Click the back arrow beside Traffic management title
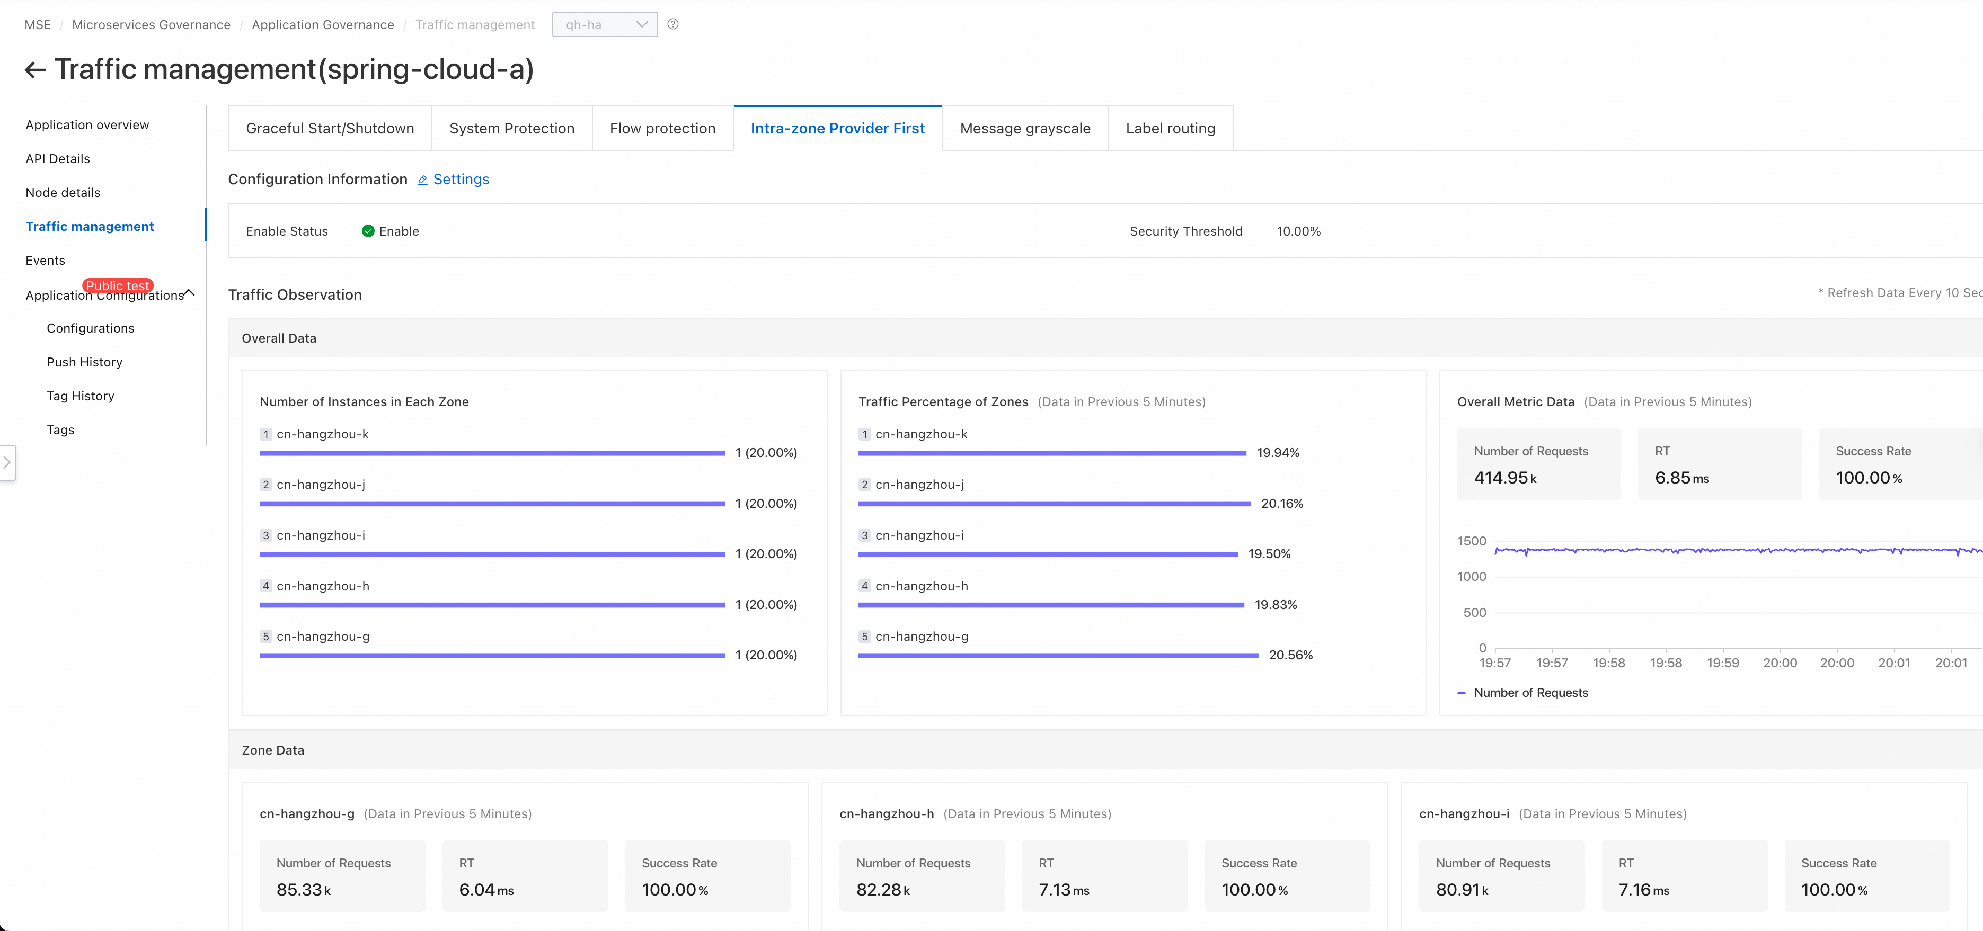The width and height of the screenshot is (1983, 931). pyautogui.click(x=34, y=70)
